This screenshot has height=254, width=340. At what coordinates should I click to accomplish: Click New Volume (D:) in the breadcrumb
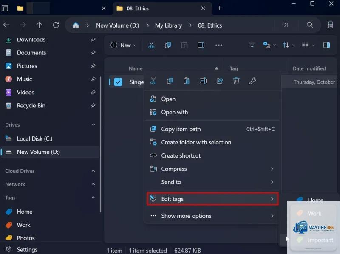tap(118, 25)
